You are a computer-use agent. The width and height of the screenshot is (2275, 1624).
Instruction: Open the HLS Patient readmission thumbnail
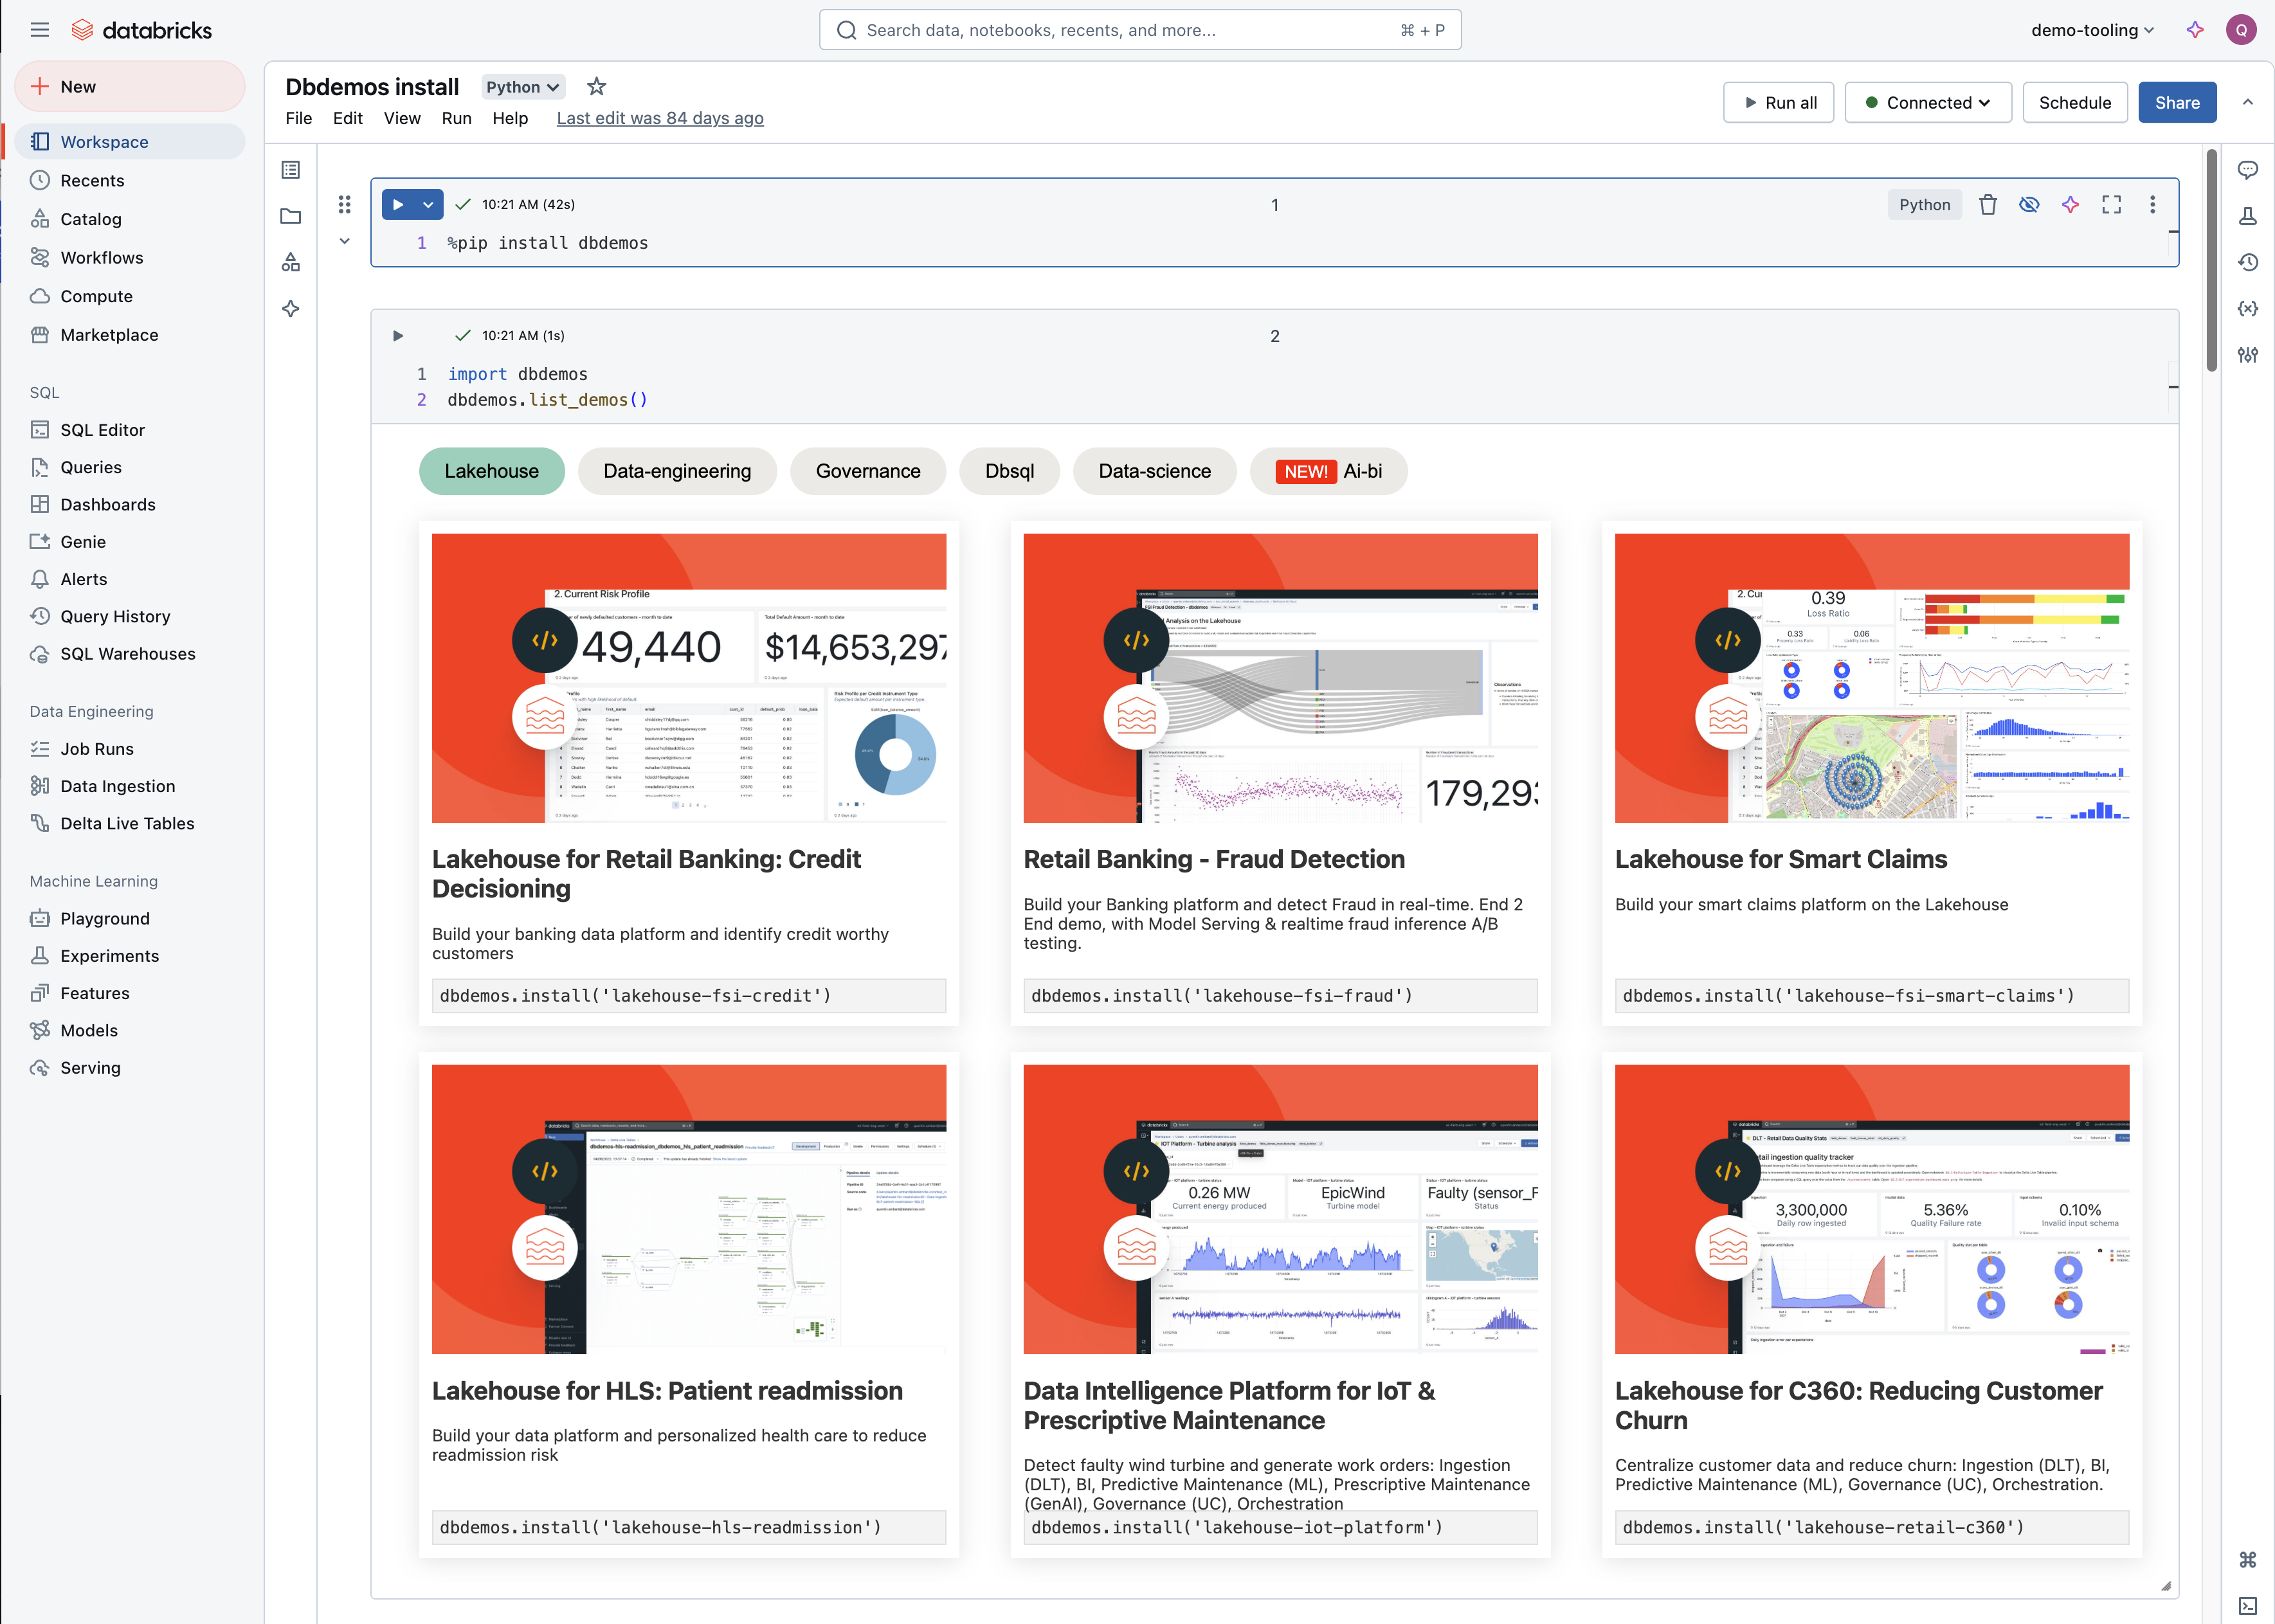(x=689, y=1209)
